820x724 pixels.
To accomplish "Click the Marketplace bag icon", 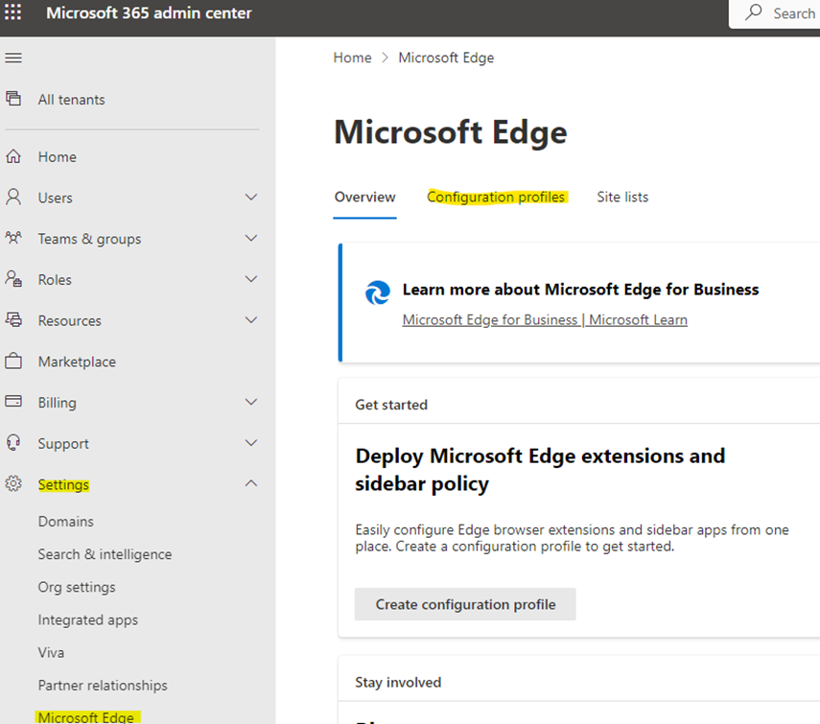I will click(x=13, y=362).
